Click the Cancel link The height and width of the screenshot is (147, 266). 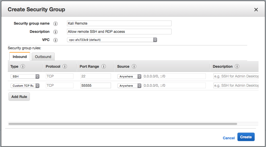(229, 138)
